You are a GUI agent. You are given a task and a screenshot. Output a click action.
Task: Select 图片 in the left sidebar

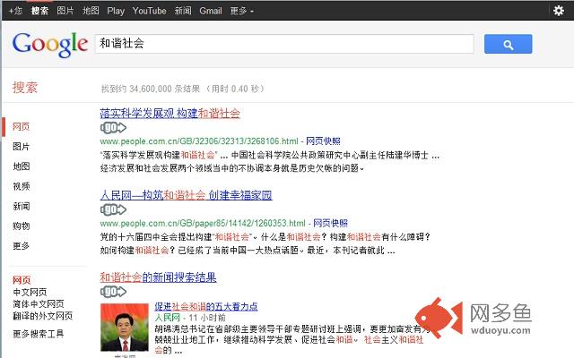(x=21, y=147)
